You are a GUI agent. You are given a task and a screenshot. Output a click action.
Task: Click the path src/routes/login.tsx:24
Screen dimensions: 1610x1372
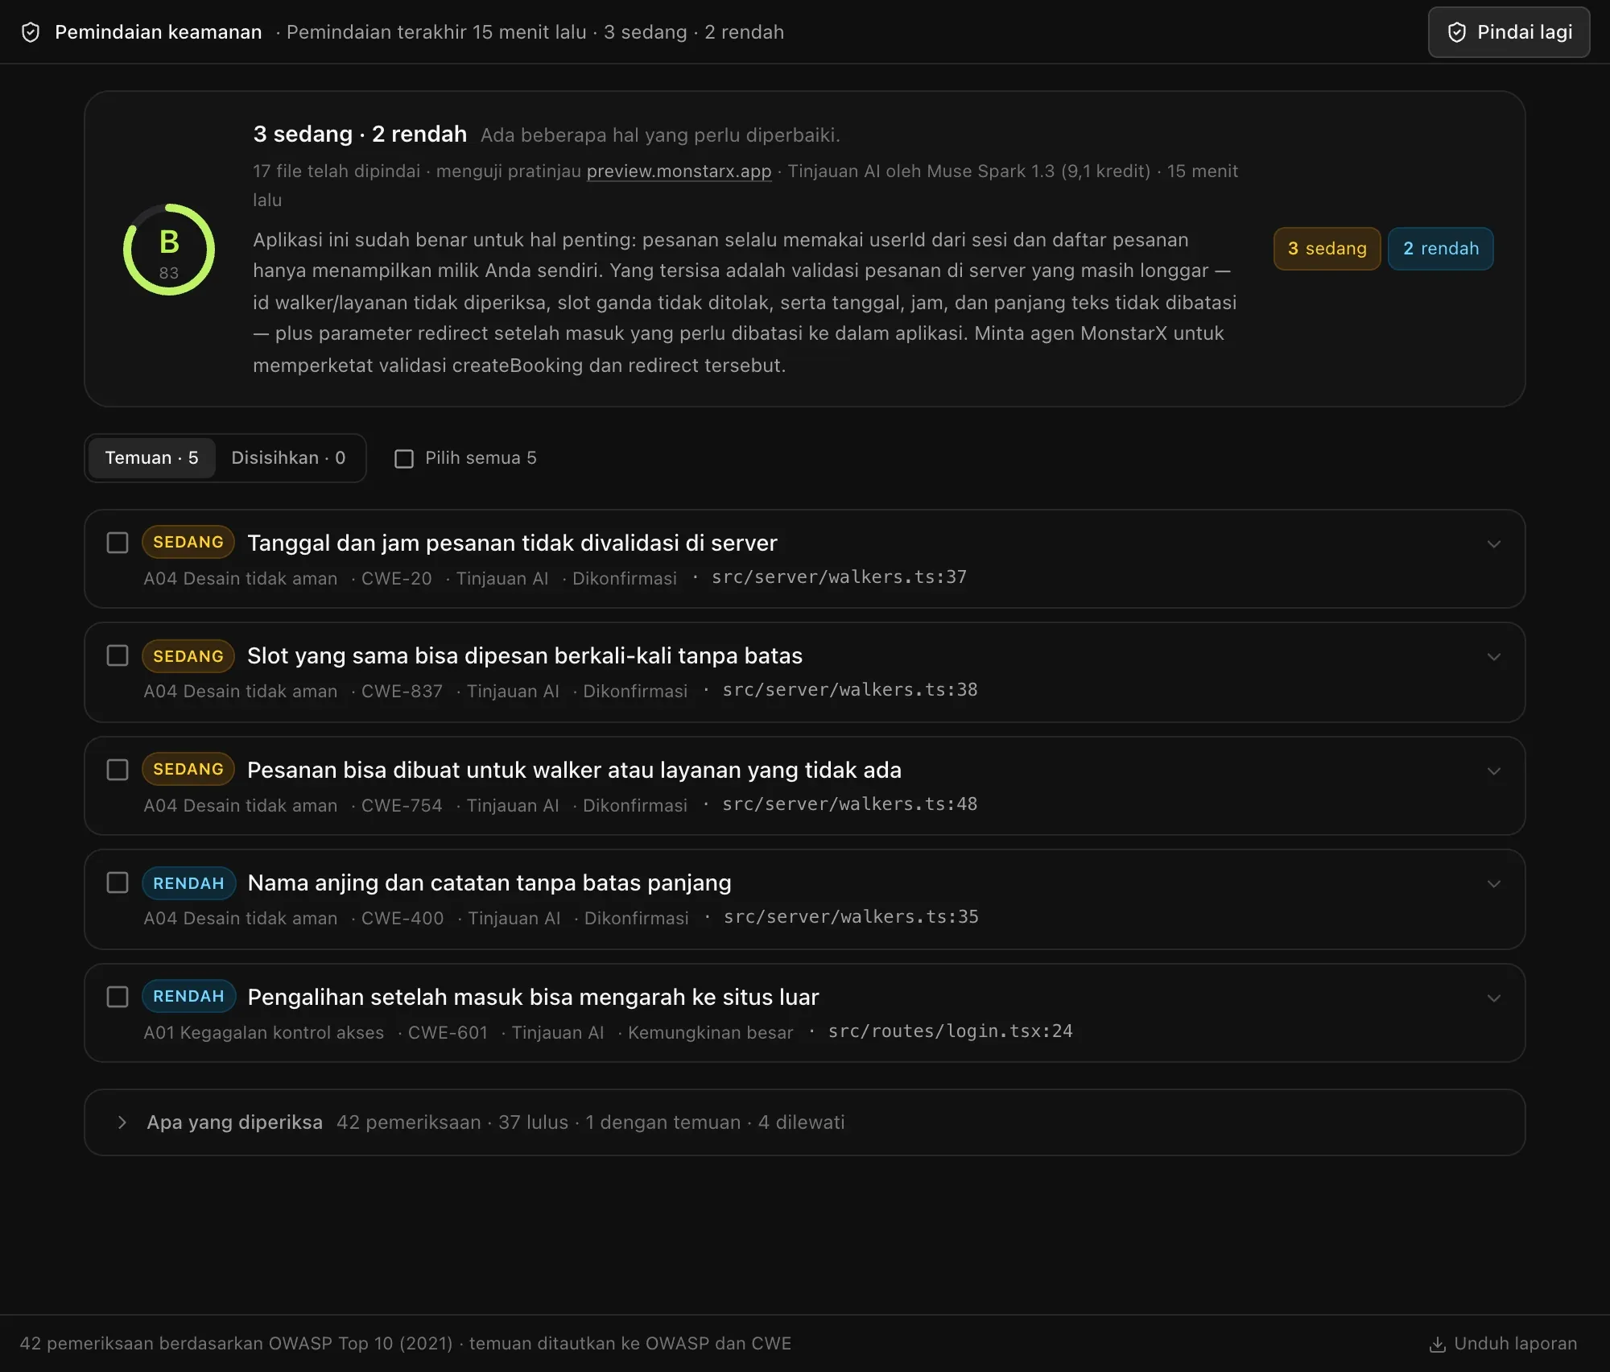tap(951, 1031)
